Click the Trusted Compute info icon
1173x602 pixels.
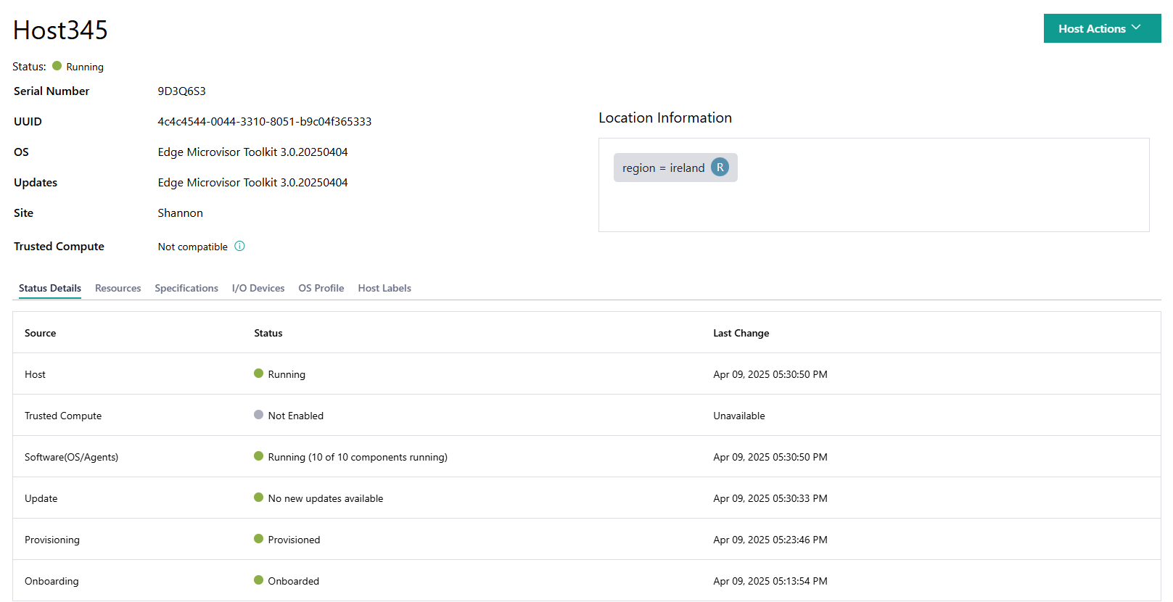pos(239,247)
